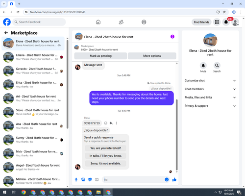Open the Notifications bell
Viewport: 245px width, 196px height.
(226, 22)
